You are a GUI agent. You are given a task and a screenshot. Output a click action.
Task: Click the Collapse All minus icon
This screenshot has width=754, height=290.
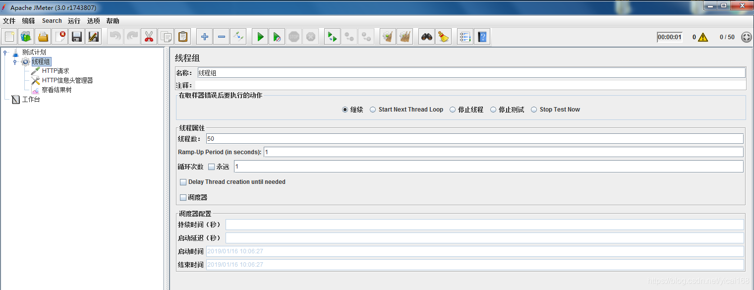[221, 37]
